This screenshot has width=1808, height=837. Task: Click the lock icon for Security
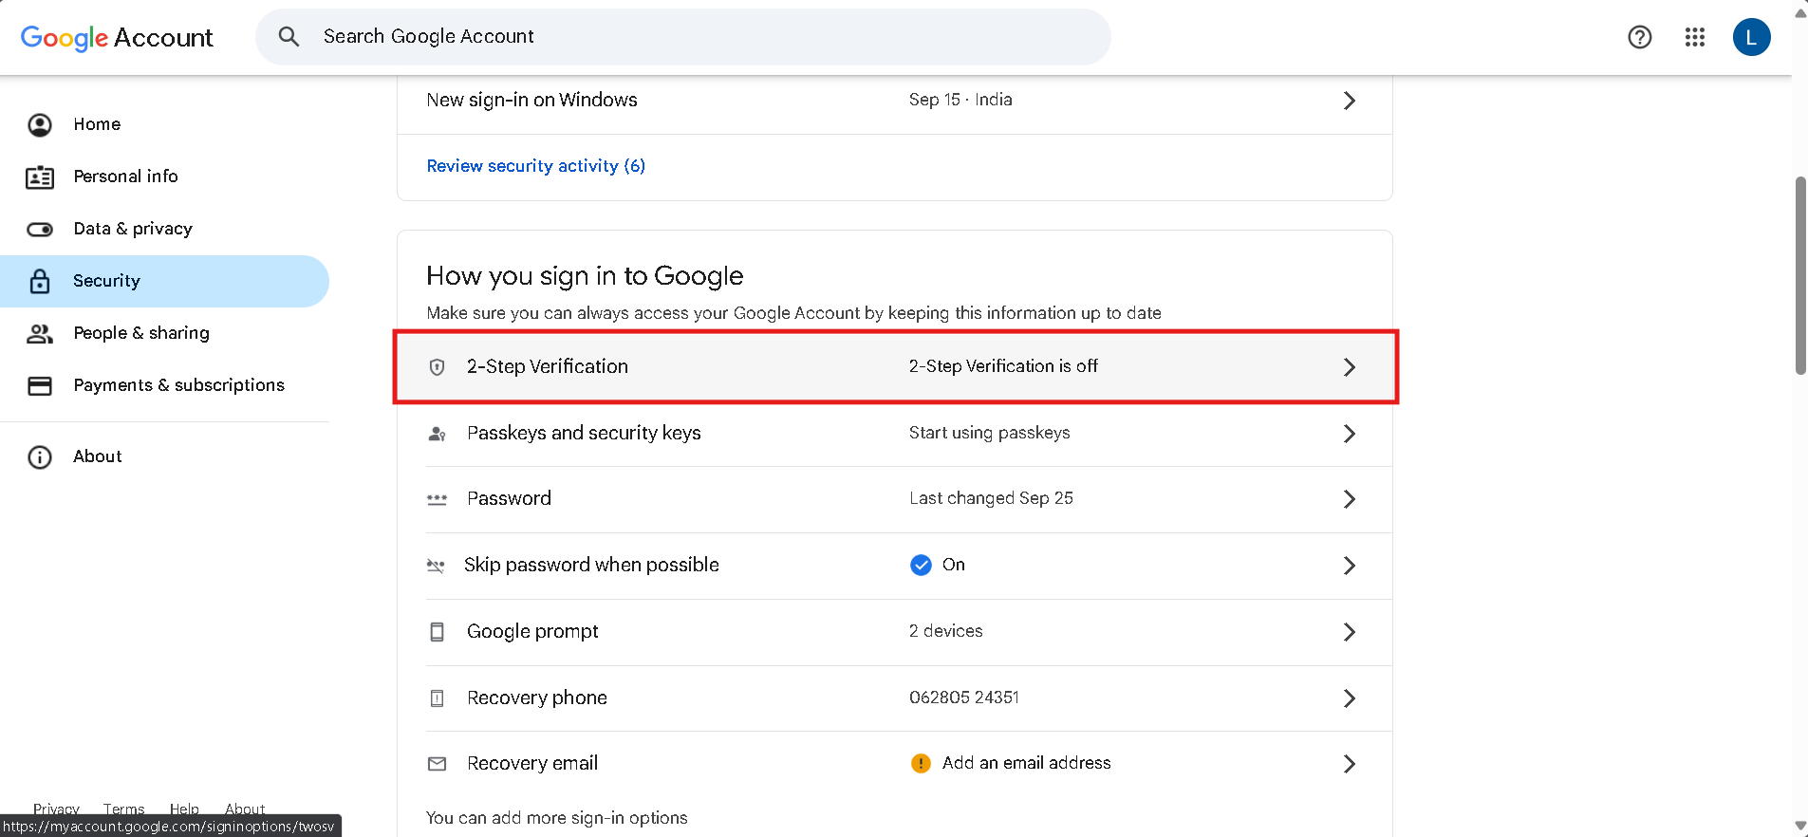[x=40, y=281]
